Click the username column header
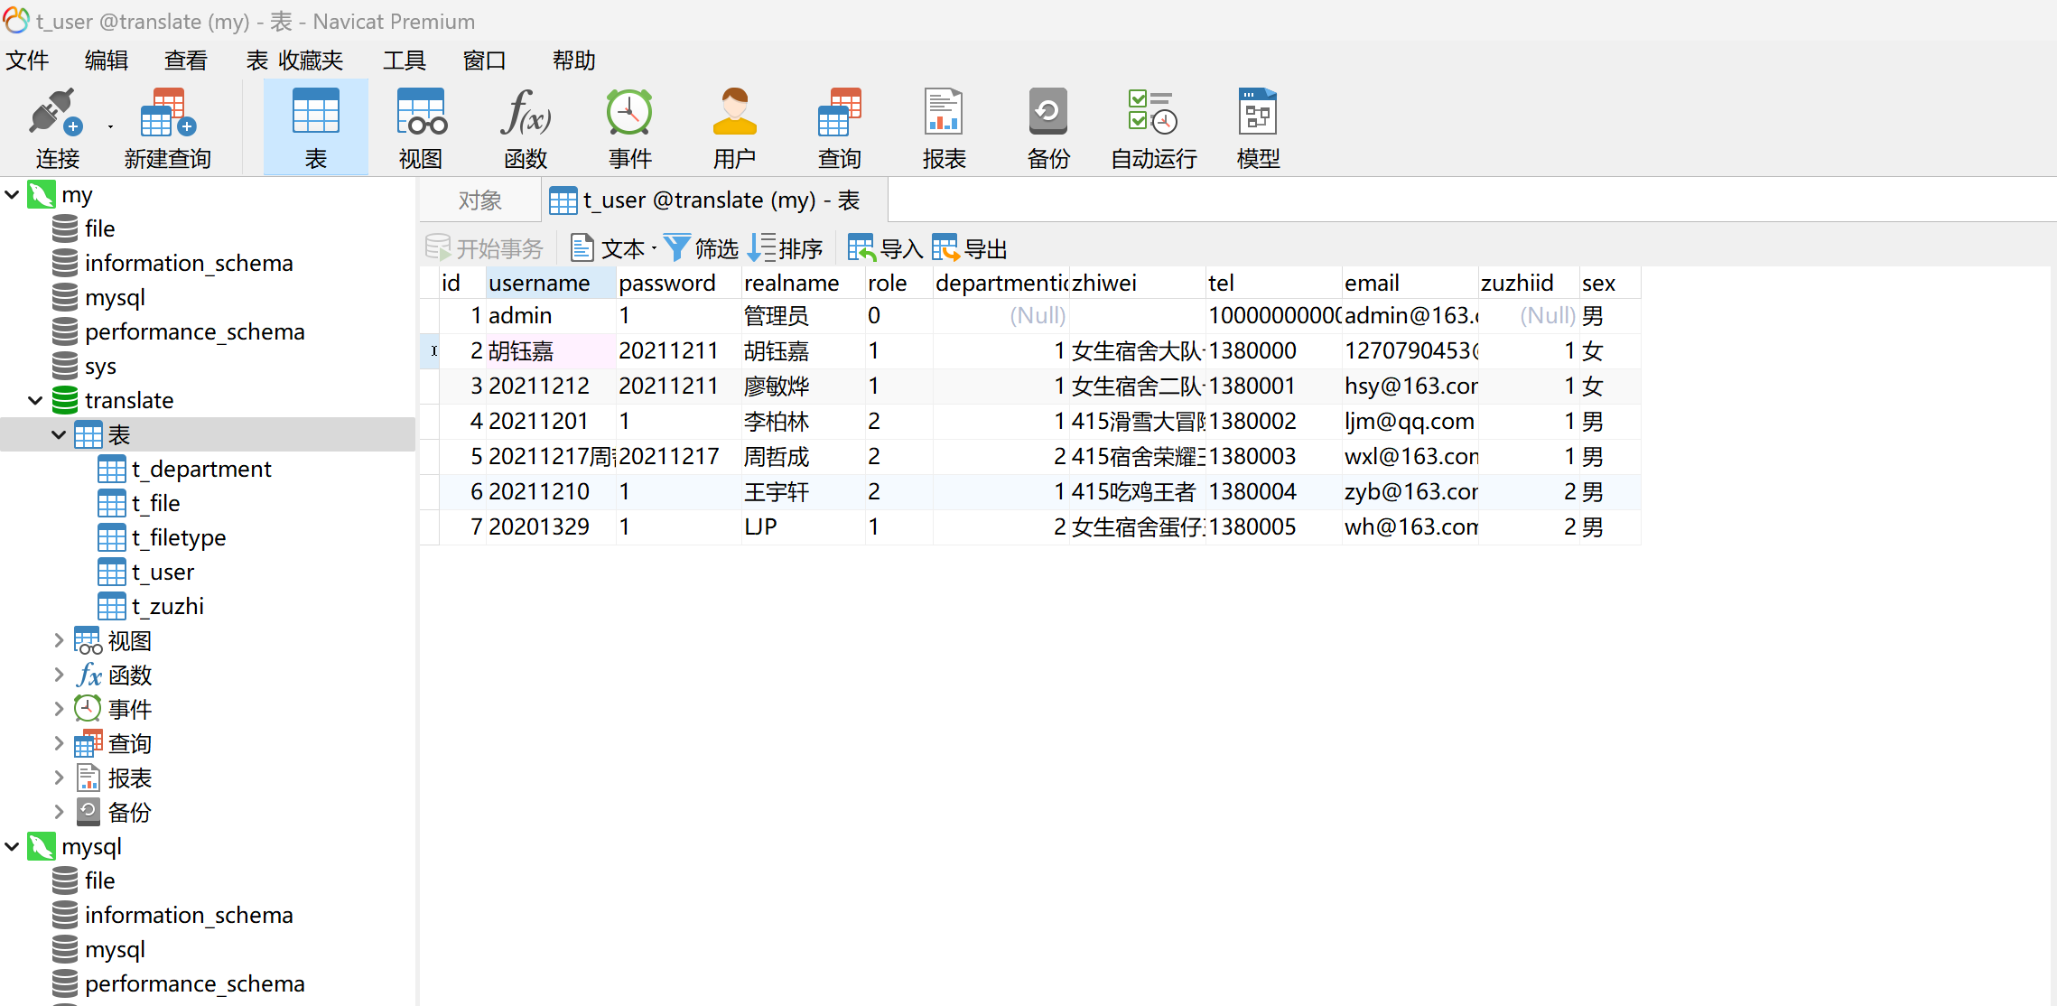 point(539,284)
